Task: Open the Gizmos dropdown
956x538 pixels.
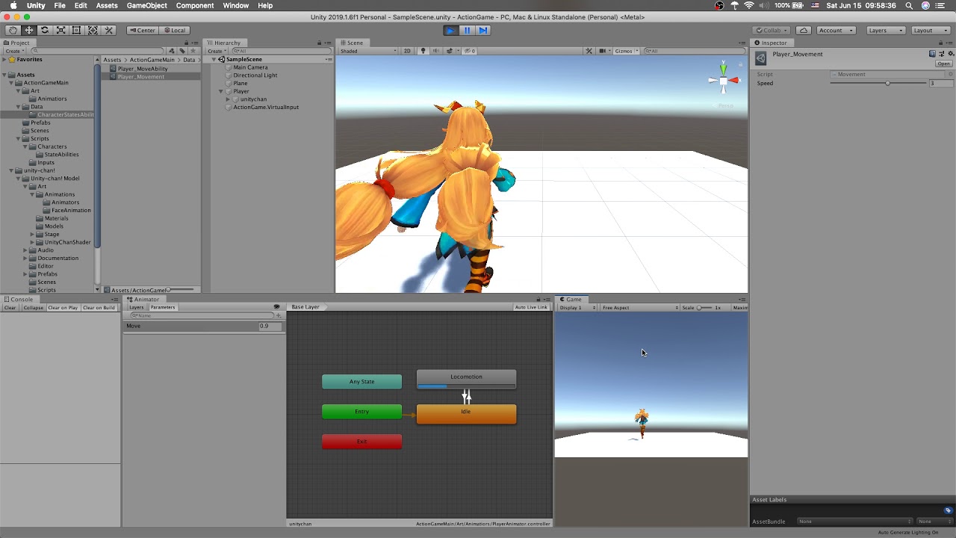Action: [x=626, y=51]
